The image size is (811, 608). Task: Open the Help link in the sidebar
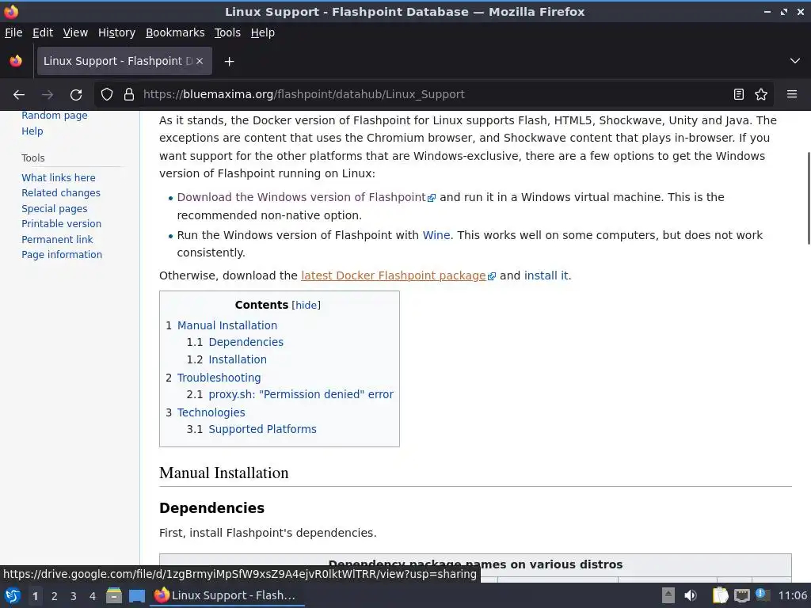click(x=32, y=131)
